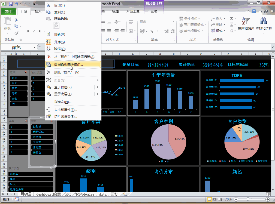275x204 pixels.
Task: Click the increase decimal icon in 数字 group
Action: (167, 31)
